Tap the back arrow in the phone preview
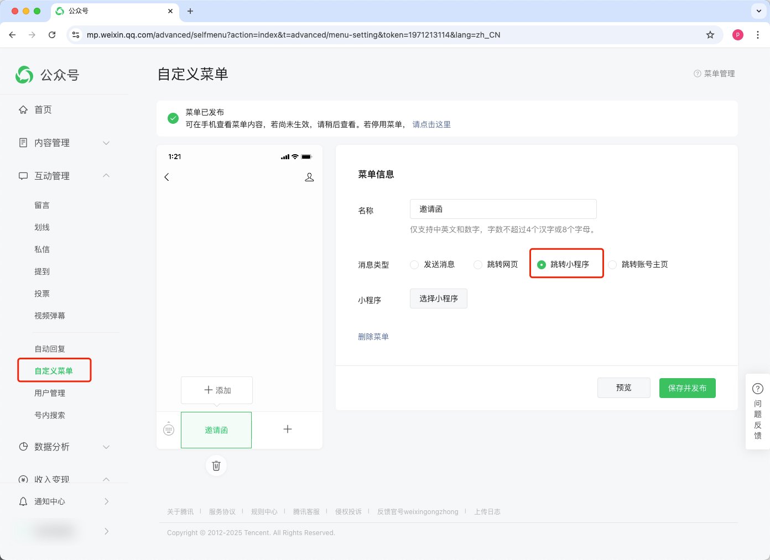 [x=167, y=177]
